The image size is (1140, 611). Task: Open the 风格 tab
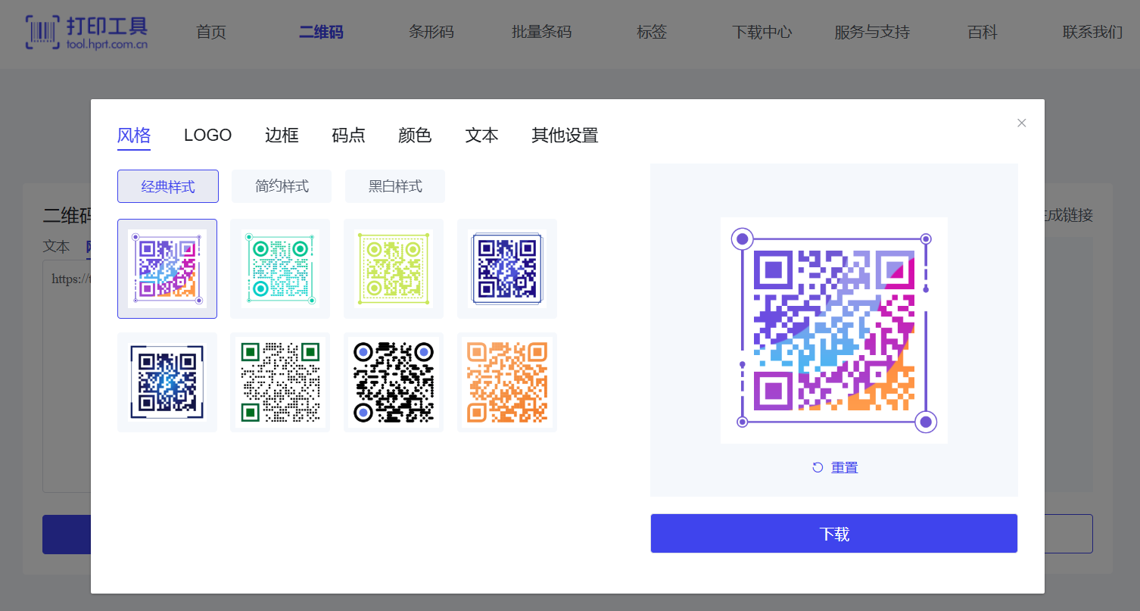(134, 136)
